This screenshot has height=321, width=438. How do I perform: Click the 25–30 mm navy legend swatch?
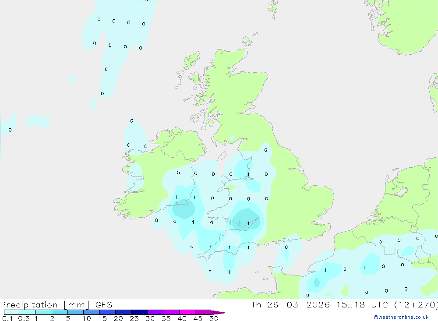[x=139, y=312]
